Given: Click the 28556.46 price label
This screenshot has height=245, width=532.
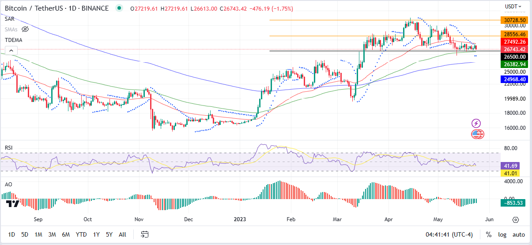Looking at the screenshot, I should [515, 34].
